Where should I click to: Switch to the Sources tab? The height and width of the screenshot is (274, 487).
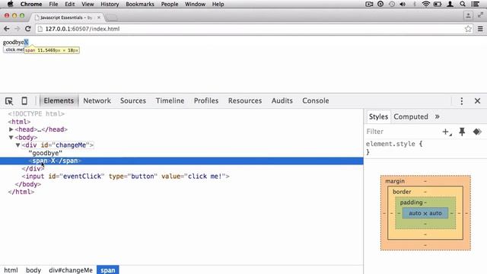pos(133,100)
